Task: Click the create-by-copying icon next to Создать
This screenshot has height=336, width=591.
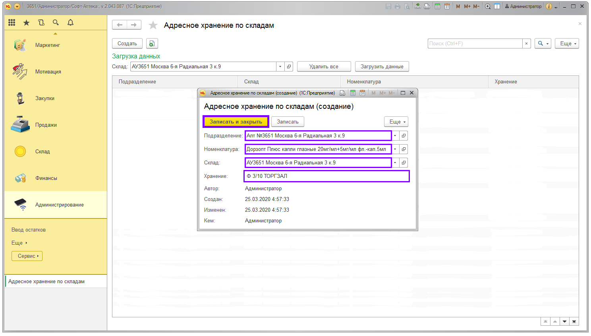Action: click(x=152, y=44)
